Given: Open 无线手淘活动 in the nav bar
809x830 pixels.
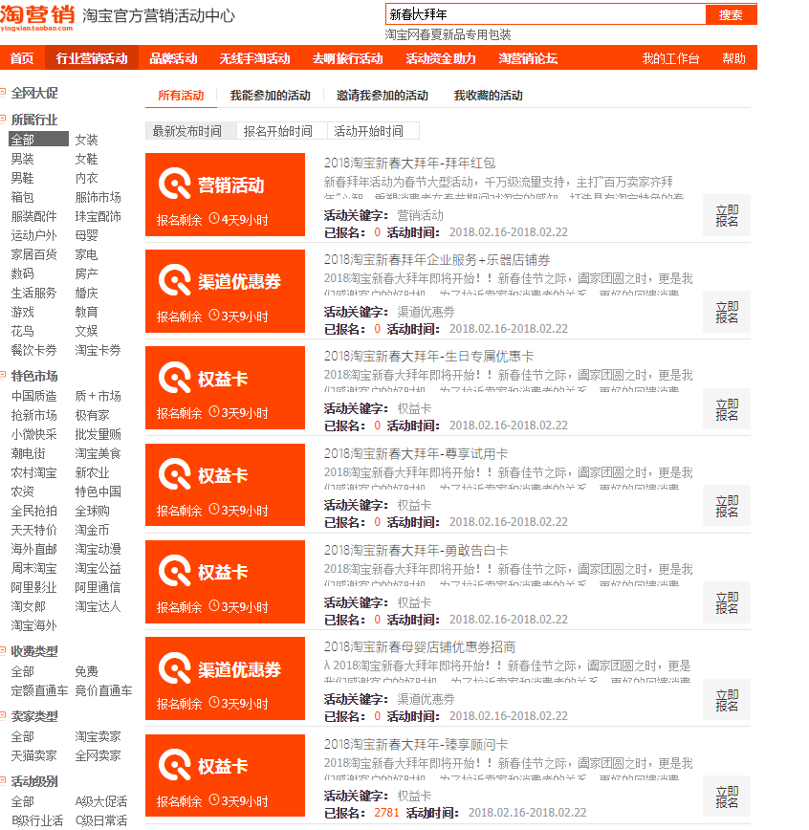Looking at the screenshot, I should point(254,58).
